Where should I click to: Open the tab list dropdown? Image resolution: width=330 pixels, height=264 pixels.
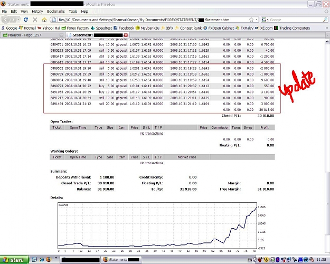pos(327,35)
